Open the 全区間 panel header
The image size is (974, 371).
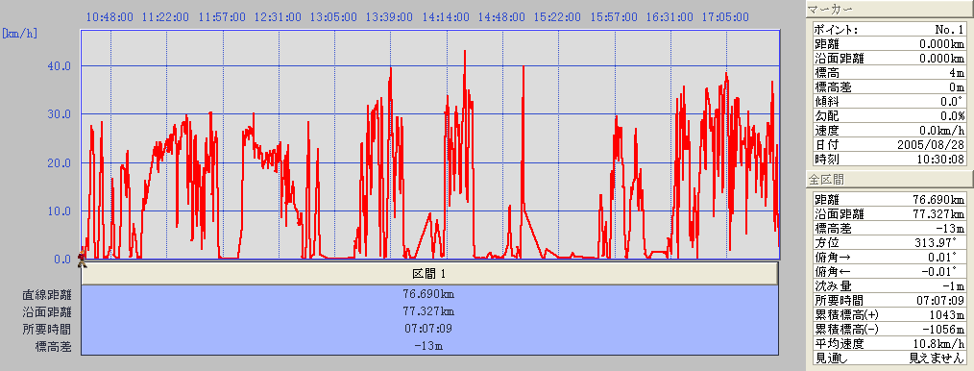click(889, 180)
